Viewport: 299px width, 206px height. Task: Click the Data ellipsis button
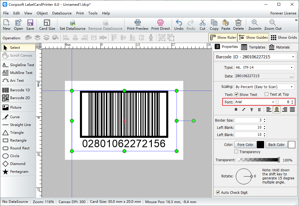tap(291, 76)
